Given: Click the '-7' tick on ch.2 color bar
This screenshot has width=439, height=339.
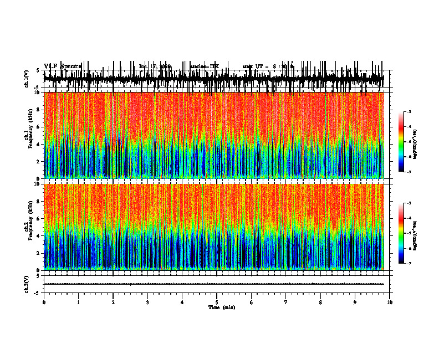Looking at the screenshot, I should tap(409, 264).
